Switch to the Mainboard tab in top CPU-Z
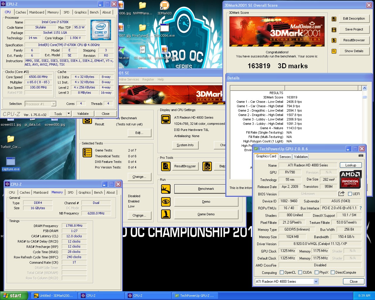This screenshot has height=300, width=375. pos(37,12)
